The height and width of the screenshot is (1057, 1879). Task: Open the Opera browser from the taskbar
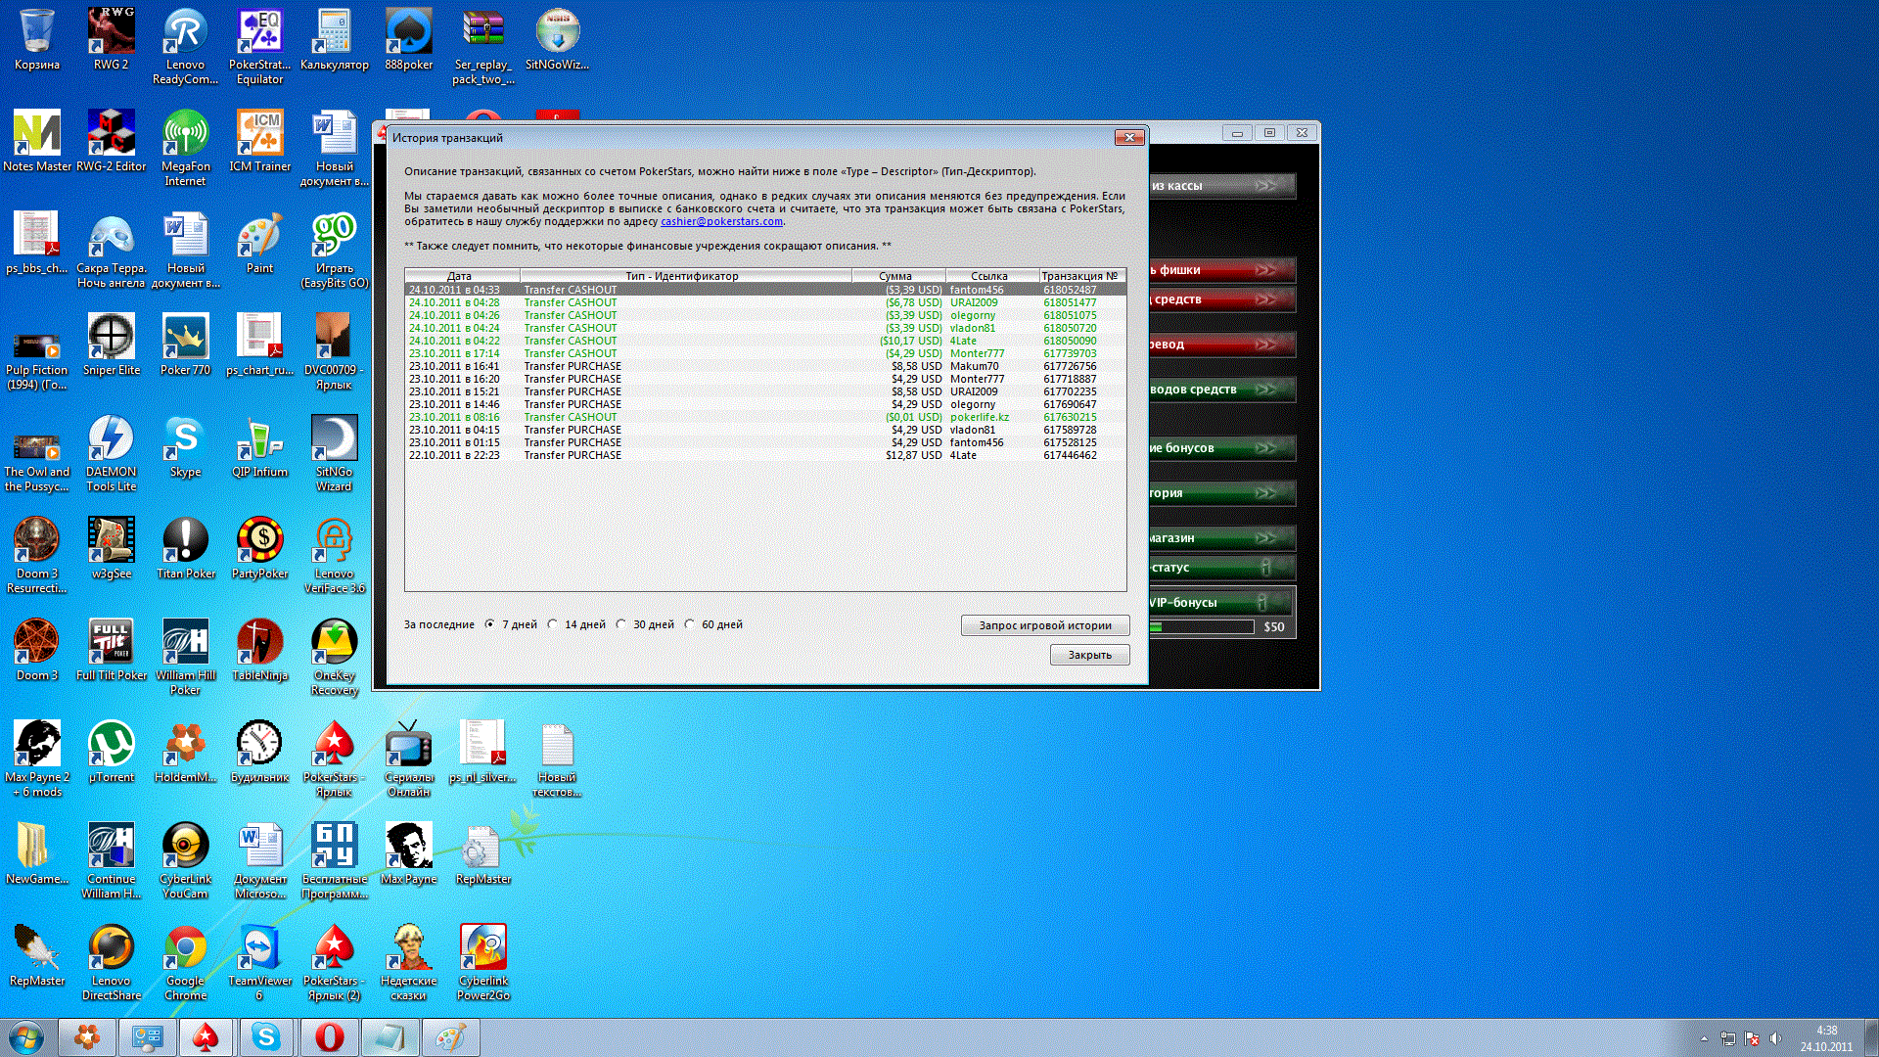coord(329,1037)
